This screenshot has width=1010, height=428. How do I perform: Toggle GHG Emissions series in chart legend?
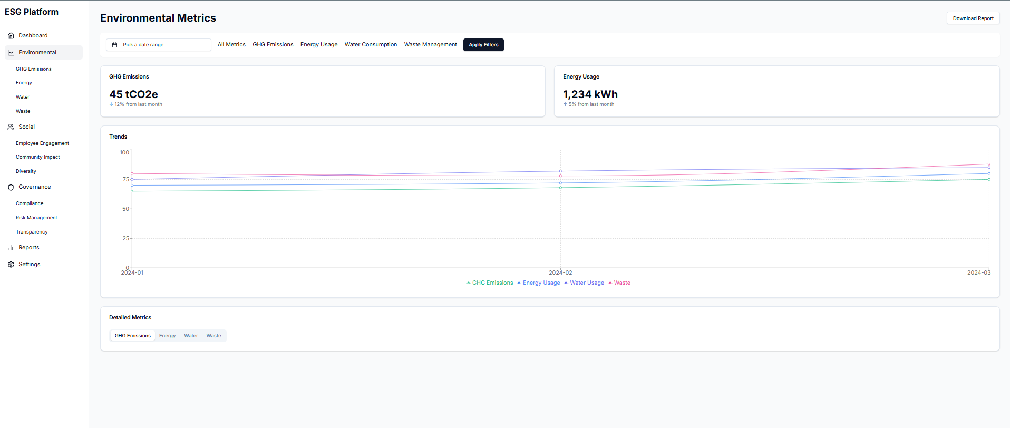(489, 283)
